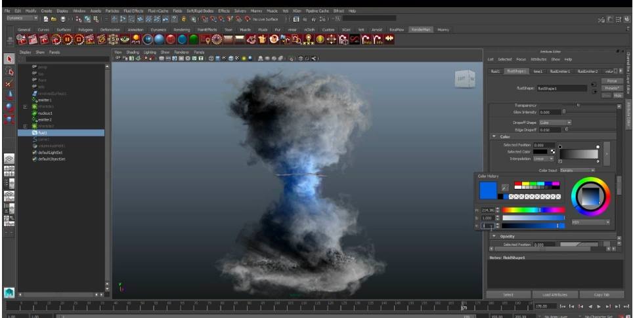This screenshot has width=633, height=318.
Task: Open the Attribute Editor Focus menu
Action: click(521, 59)
